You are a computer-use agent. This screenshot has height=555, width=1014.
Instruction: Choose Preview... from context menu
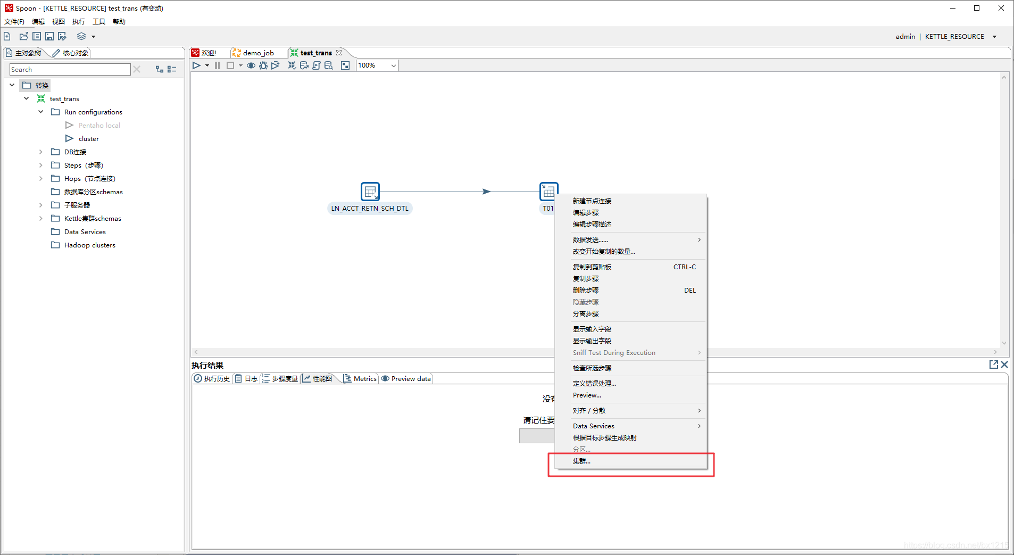[630, 395]
